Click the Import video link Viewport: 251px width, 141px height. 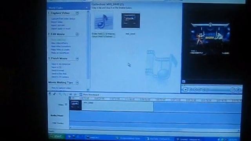(x=57, y=22)
